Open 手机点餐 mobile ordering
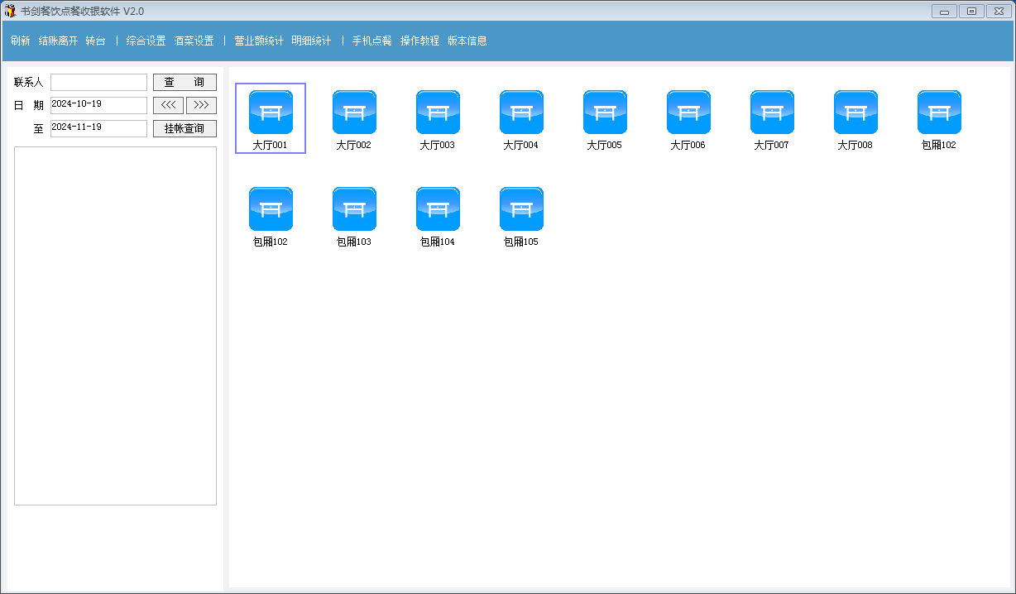Image resolution: width=1016 pixels, height=594 pixels. coord(371,40)
